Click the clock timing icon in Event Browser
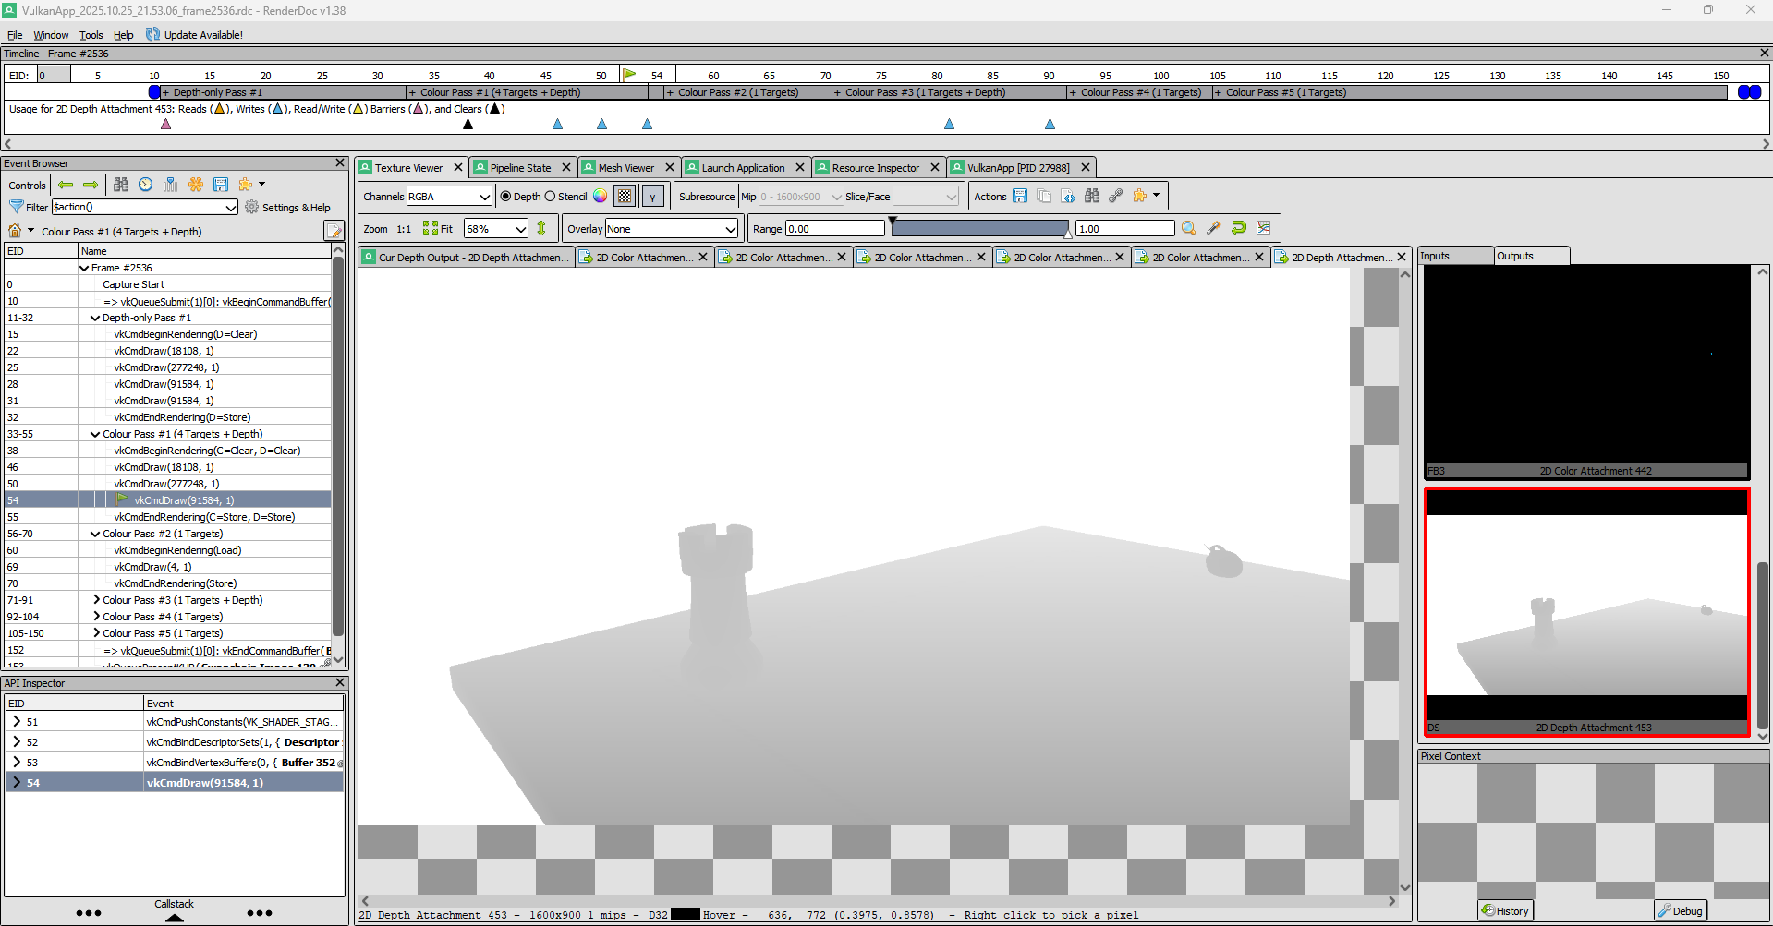Screen dimensions: 1773x926 click(146, 185)
